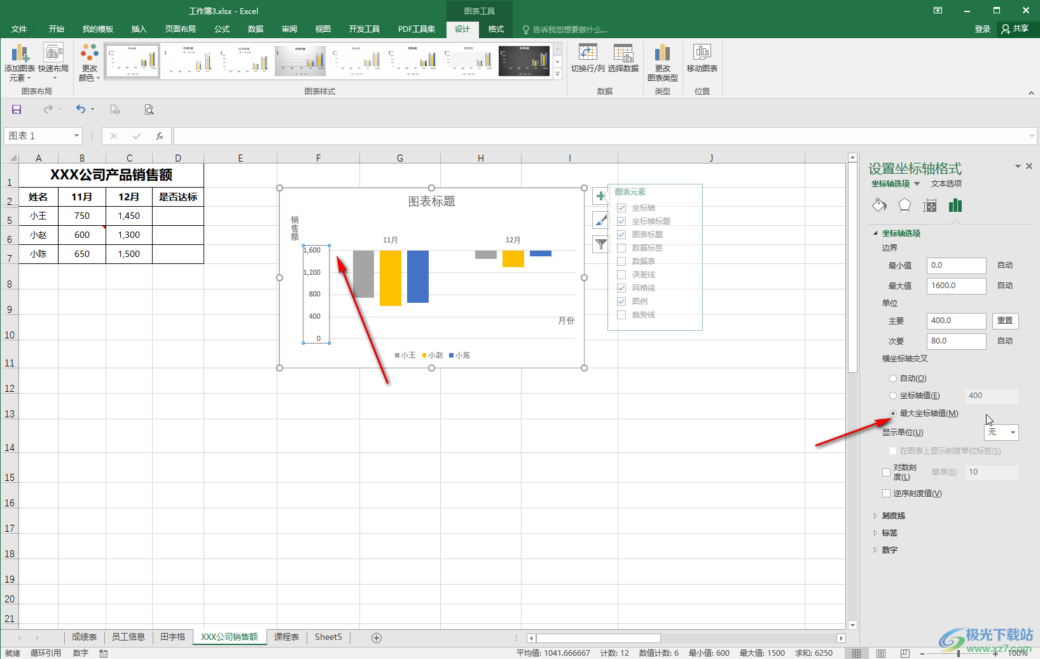
Task: Expand the chart styles gallery
Action: [558, 74]
